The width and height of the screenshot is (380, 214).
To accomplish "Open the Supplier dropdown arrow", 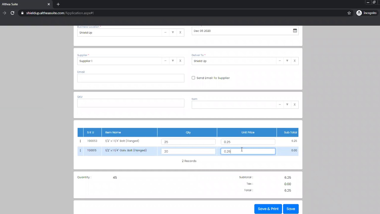I will tap(173, 61).
